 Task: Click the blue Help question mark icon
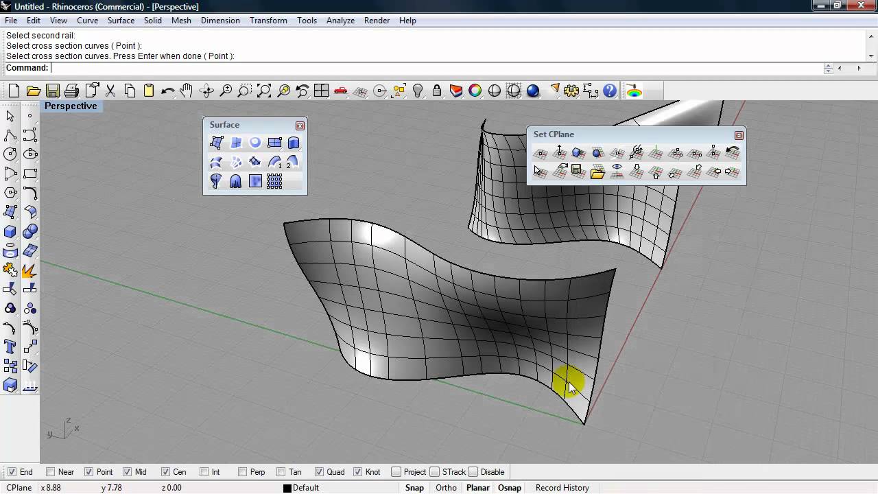(610, 91)
